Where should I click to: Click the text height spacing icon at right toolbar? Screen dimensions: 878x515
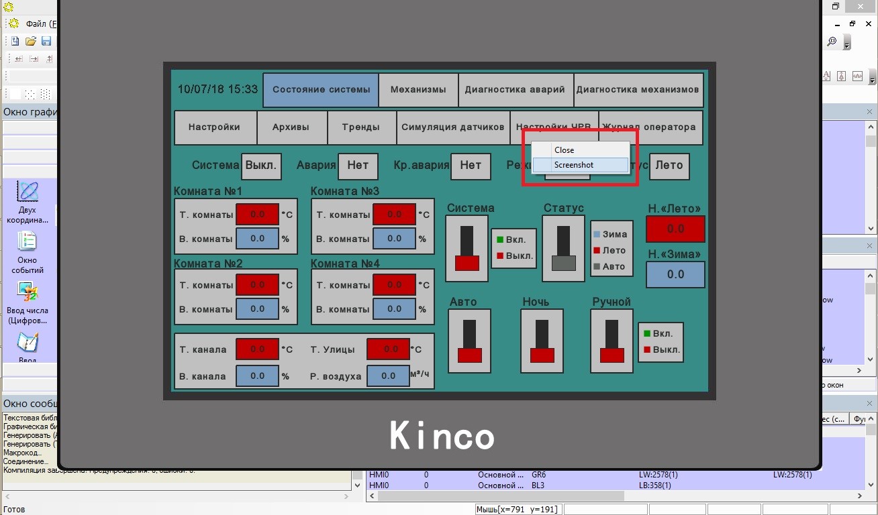coord(826,76)
